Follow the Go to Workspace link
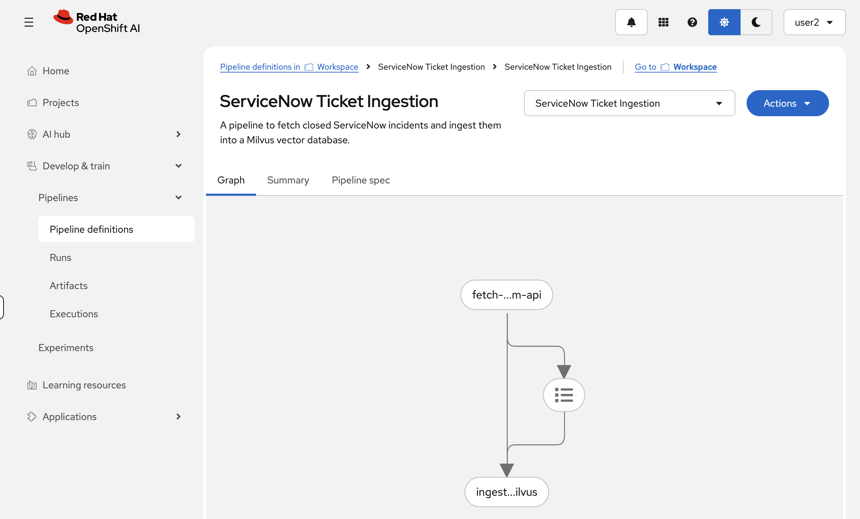The width and height of the screenshot is (860, 519). tap(675, 67)
